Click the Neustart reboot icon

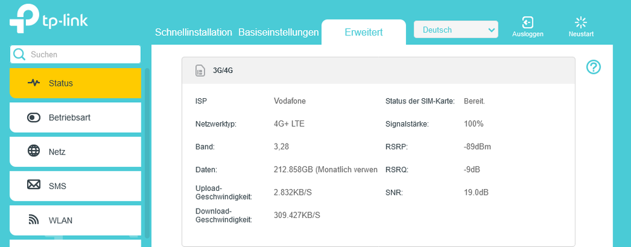pos(580,23)
